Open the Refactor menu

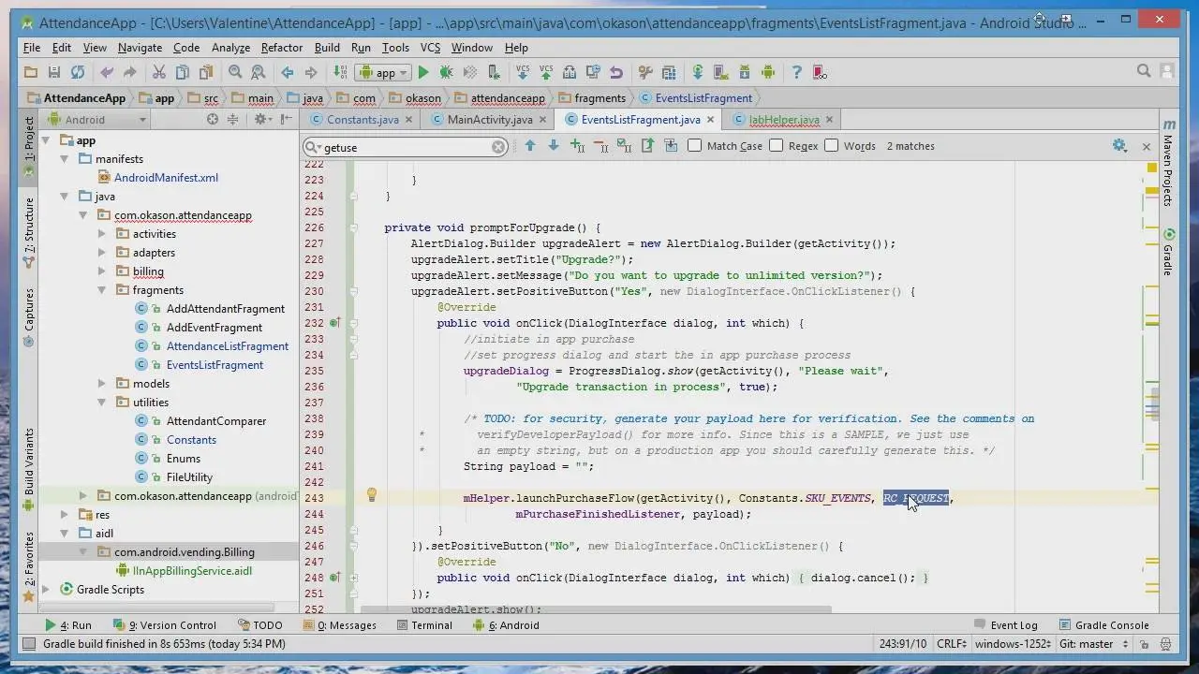[x=282, y=47]
